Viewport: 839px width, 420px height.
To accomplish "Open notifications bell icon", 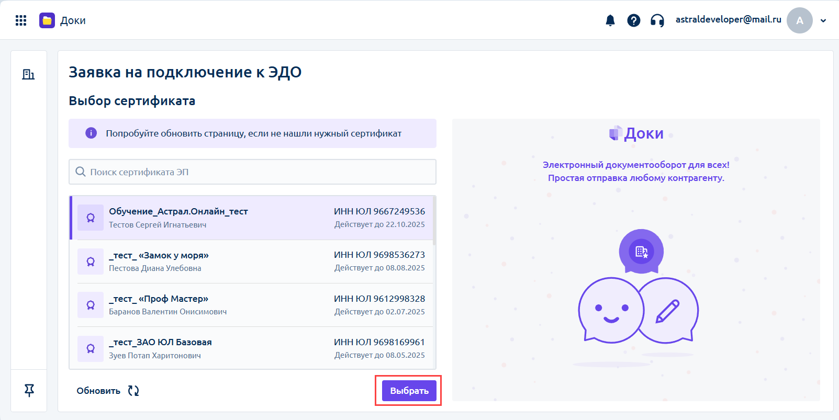I will (610, 20).
